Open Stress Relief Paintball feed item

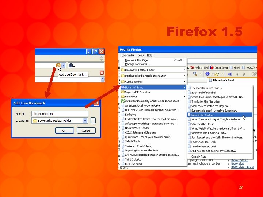coord(220,92)
